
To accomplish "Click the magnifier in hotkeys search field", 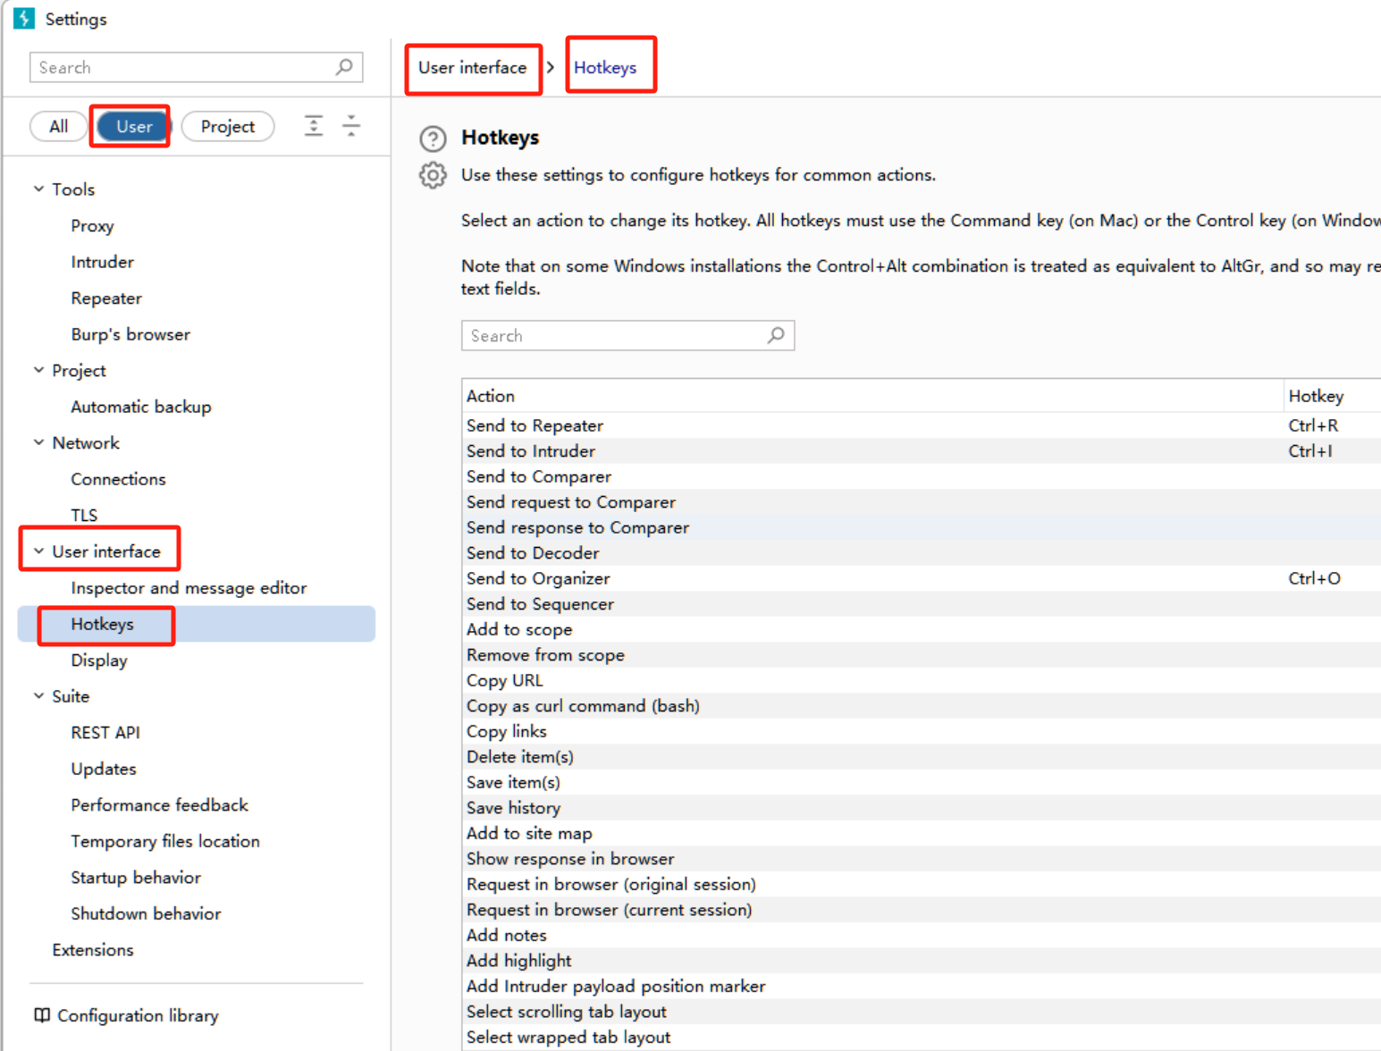I will (776, 335).
